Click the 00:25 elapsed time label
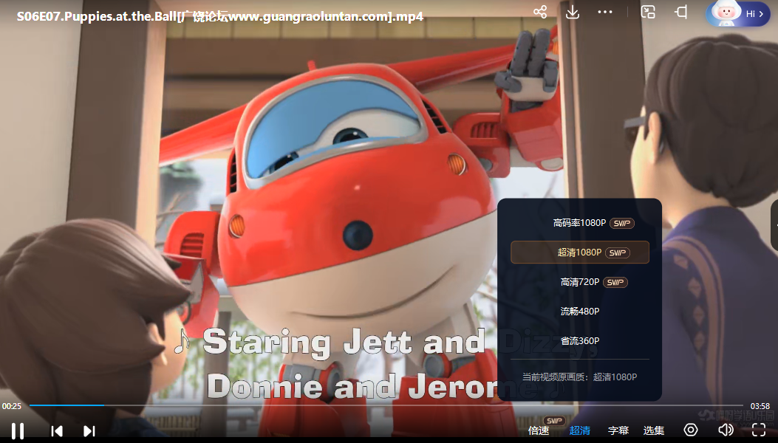Screen dimensions: 778x443 point(11,406)
